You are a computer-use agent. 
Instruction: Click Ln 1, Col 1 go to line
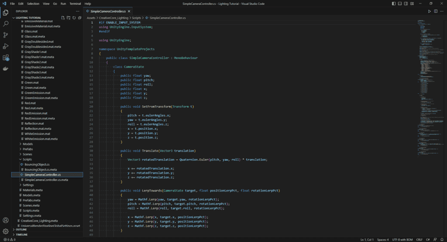click(x=367, y=240)
